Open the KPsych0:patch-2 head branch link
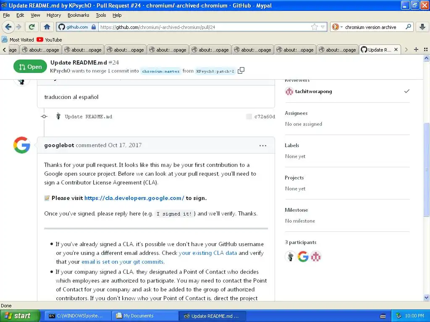The width and height of the screenshot is (430, 322). 215,71
